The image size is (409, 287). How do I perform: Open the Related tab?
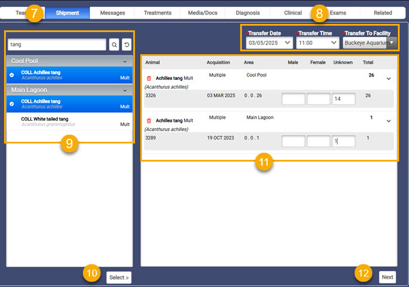coord(383,13)
